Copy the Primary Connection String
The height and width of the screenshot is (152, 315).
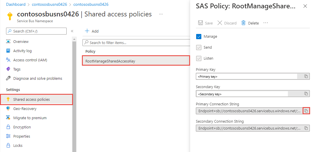(306, 111)
